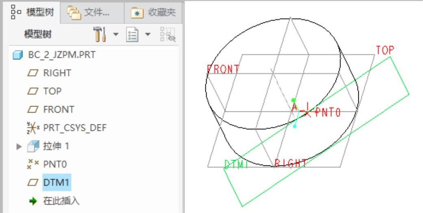423x213 pixels.
Task: Toggle the tree visibility filter icon
Action: point(168,34)
